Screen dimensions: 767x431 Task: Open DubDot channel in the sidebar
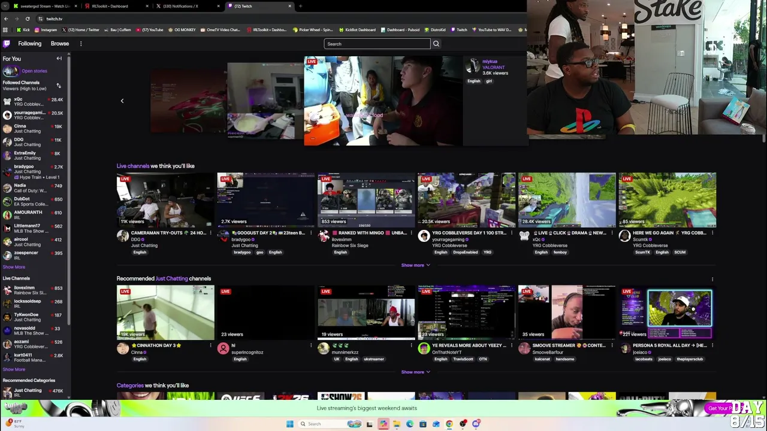(x=34, y=202)
